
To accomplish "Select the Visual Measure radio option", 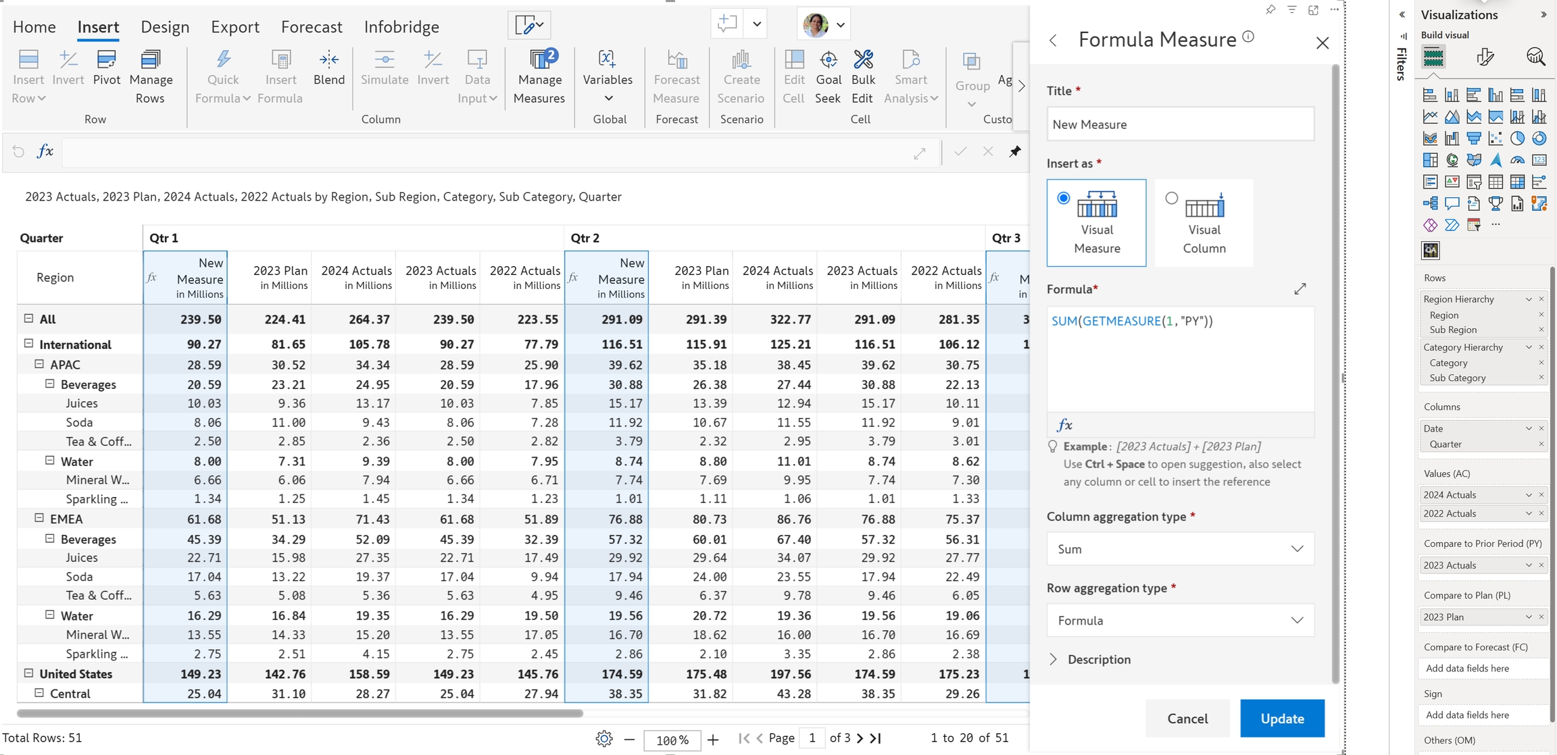I will [x=1064, y=199].
